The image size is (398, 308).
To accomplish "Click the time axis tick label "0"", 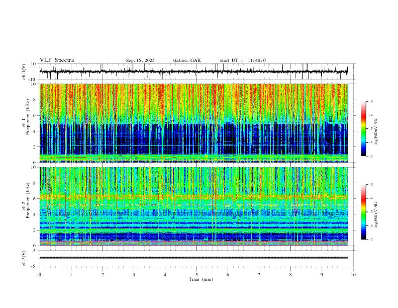I will [x=40, y=275].
